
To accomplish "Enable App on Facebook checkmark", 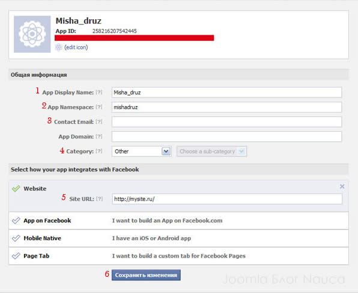I will (16, 220).
